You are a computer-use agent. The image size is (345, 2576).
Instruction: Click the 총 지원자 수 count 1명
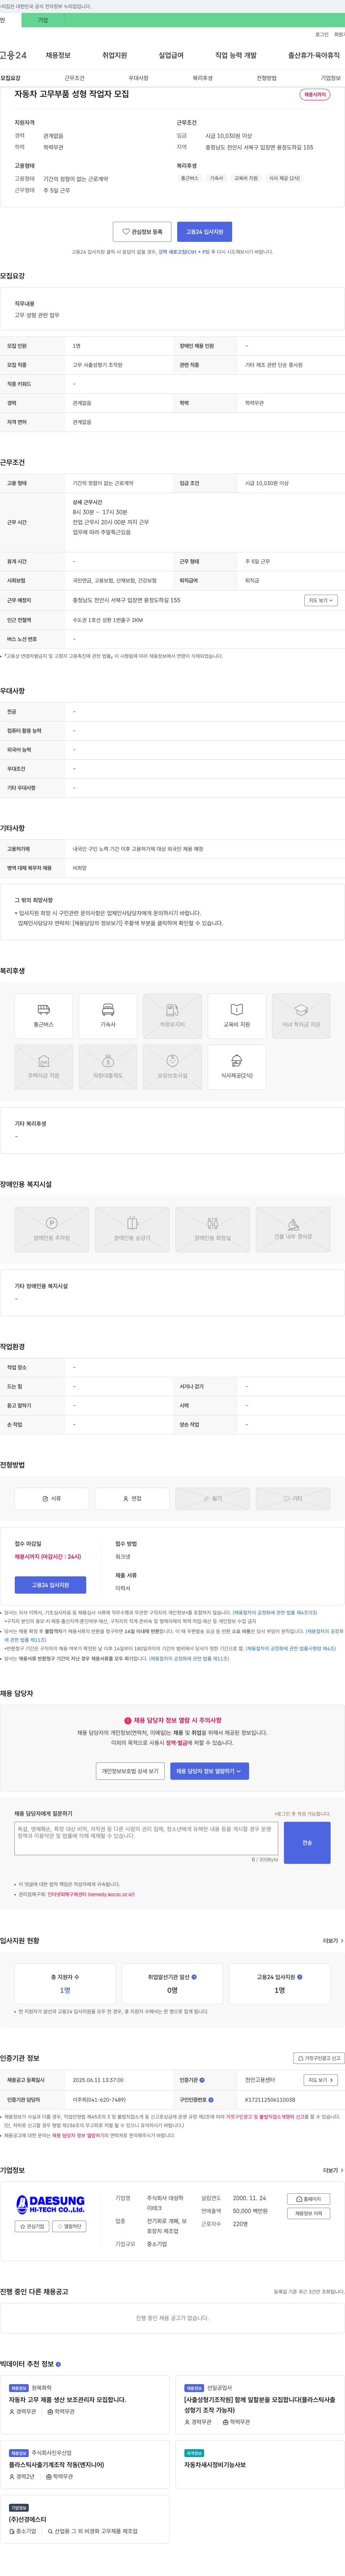[65, 1990]
